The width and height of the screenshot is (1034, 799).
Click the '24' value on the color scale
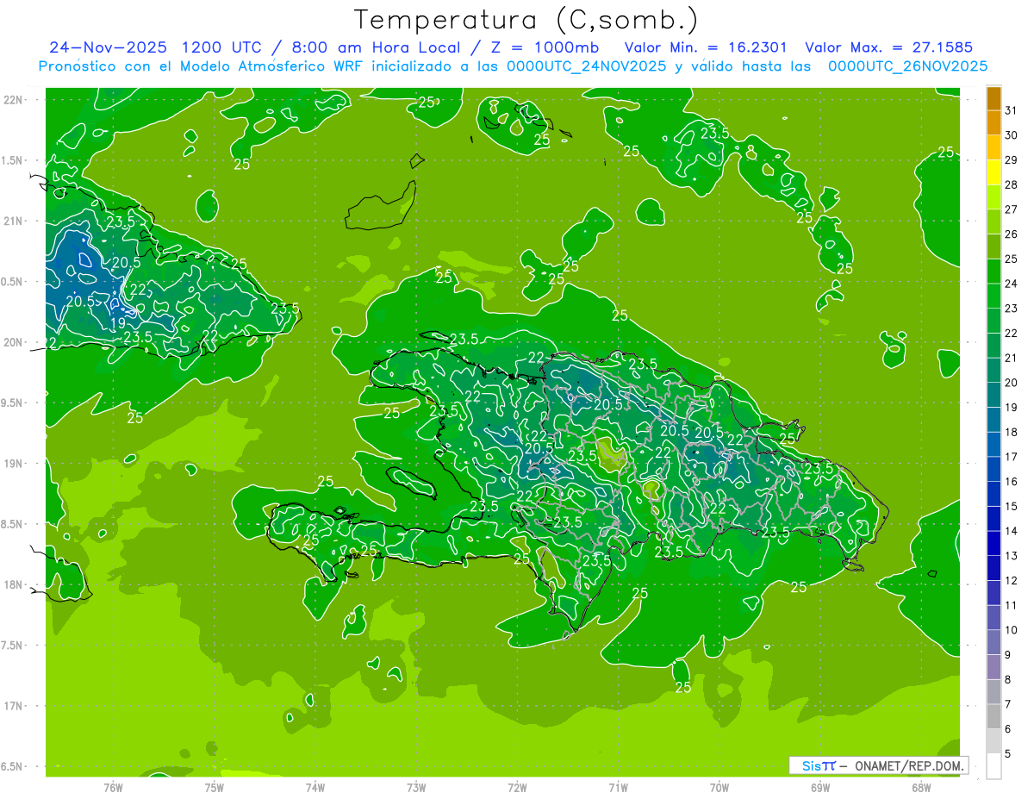1012,284
